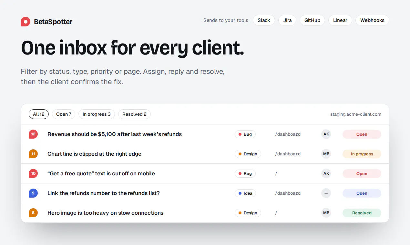Click staging.acme-client.com site label
The image size is (410, 245).
[356, 114]
